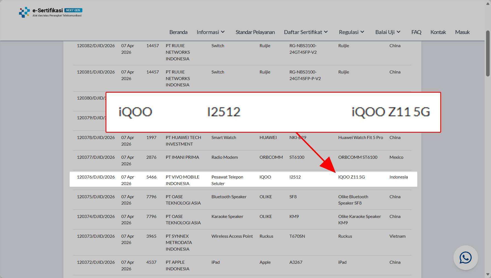Click PT OASE TEKNOLOGI ASIA in row 120375
The width and height of the screenshot is (491, 278).
183,200
